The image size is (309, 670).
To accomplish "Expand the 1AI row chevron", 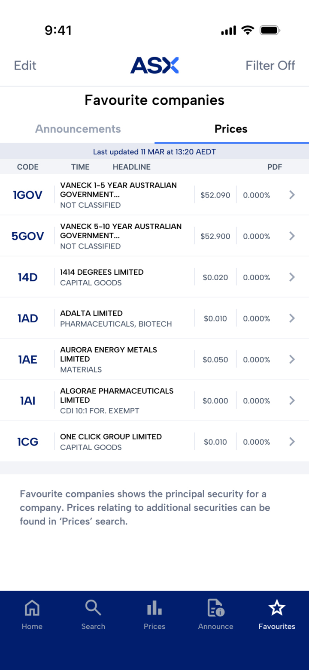I will pos(292,400).
